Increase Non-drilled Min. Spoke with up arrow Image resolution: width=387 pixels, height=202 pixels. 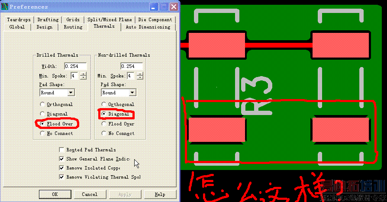[x=140, y=74]
